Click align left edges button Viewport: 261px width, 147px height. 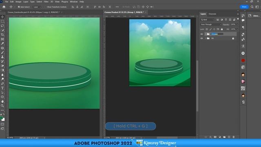[73, 7]
